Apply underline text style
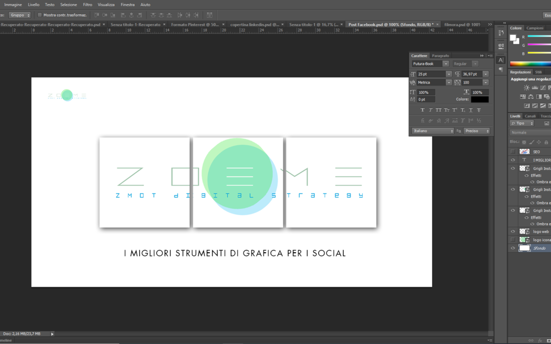This screenshot has width=551, height=344. pos(471,110)
